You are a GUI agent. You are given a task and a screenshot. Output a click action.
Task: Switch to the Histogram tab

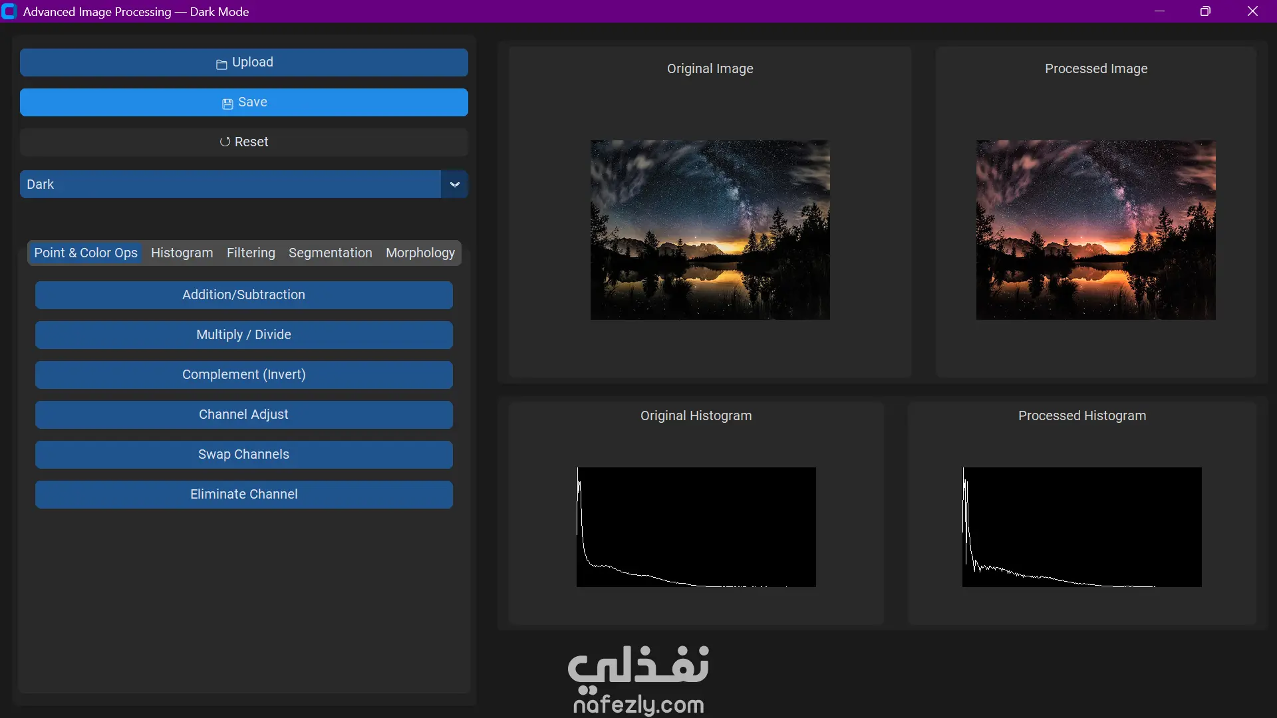(182, 253)
